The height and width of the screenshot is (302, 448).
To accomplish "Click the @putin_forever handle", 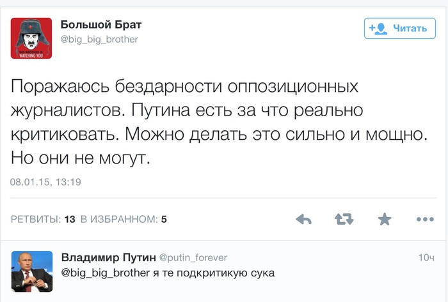I will 193,257.
